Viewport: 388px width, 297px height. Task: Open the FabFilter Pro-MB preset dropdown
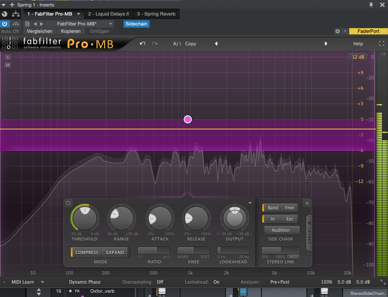80,24
